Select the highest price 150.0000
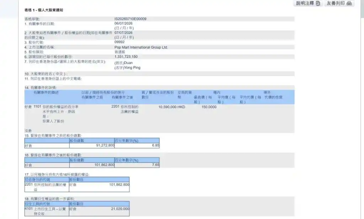364x219 pixels. pyautogui.click(x=209, y=107)
